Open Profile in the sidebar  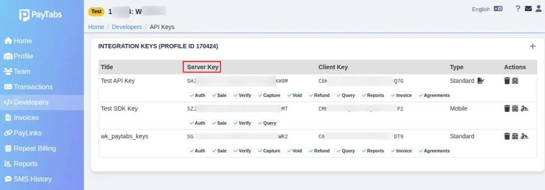click(x=42, y=56)
